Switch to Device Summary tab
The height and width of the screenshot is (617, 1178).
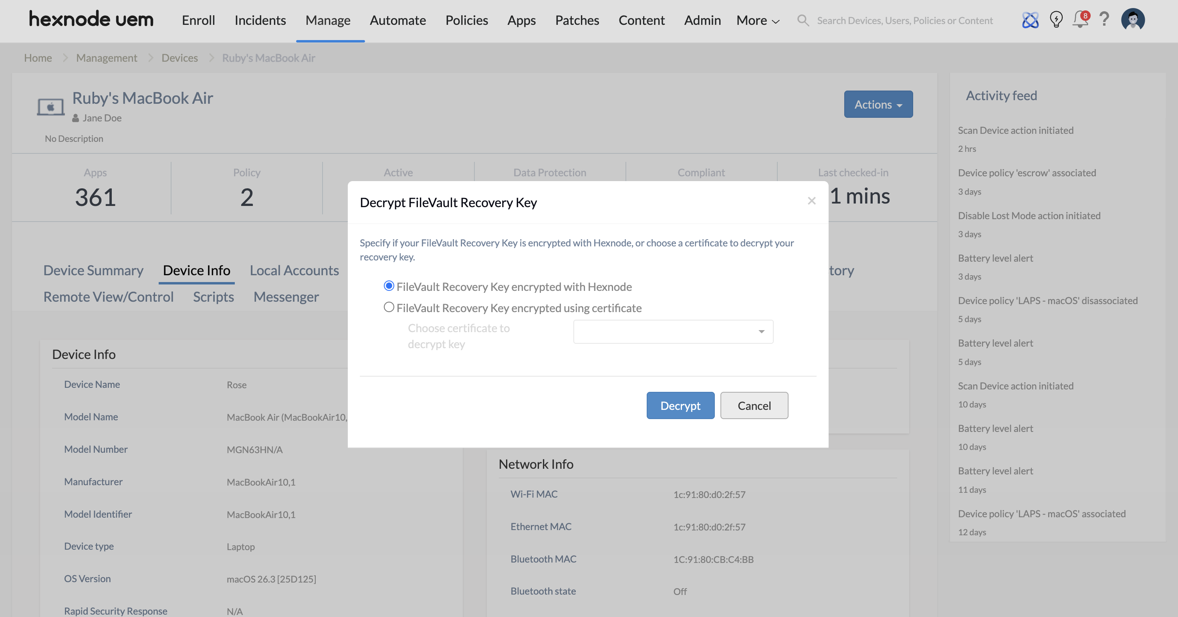93,270
